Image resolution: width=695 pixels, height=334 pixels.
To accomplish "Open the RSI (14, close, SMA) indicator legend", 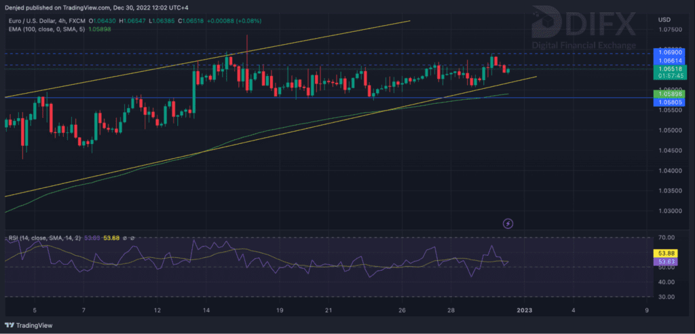I will pos(41,238).
